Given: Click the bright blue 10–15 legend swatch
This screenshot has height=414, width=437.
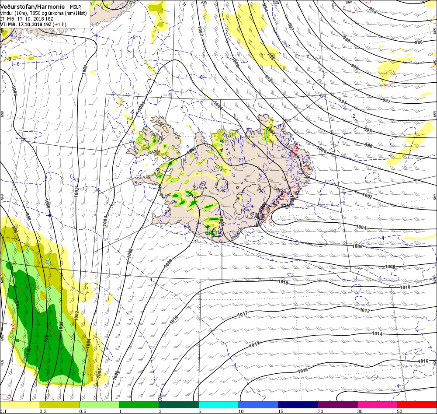Looking at the screenshot, I should 258,404.
